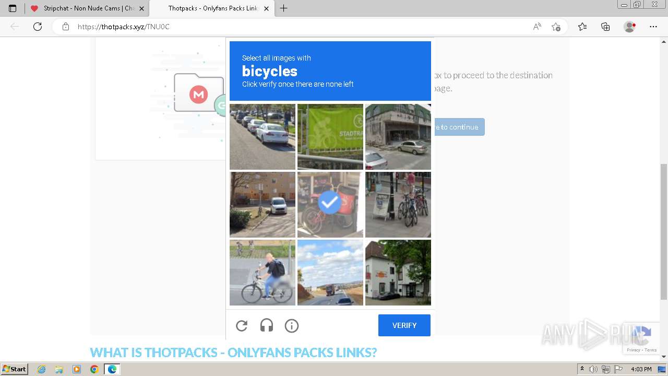Open media player from taskbar
The height and width of the screenshot is (376, 668).
pyautogui.click(x=77, y=369)
